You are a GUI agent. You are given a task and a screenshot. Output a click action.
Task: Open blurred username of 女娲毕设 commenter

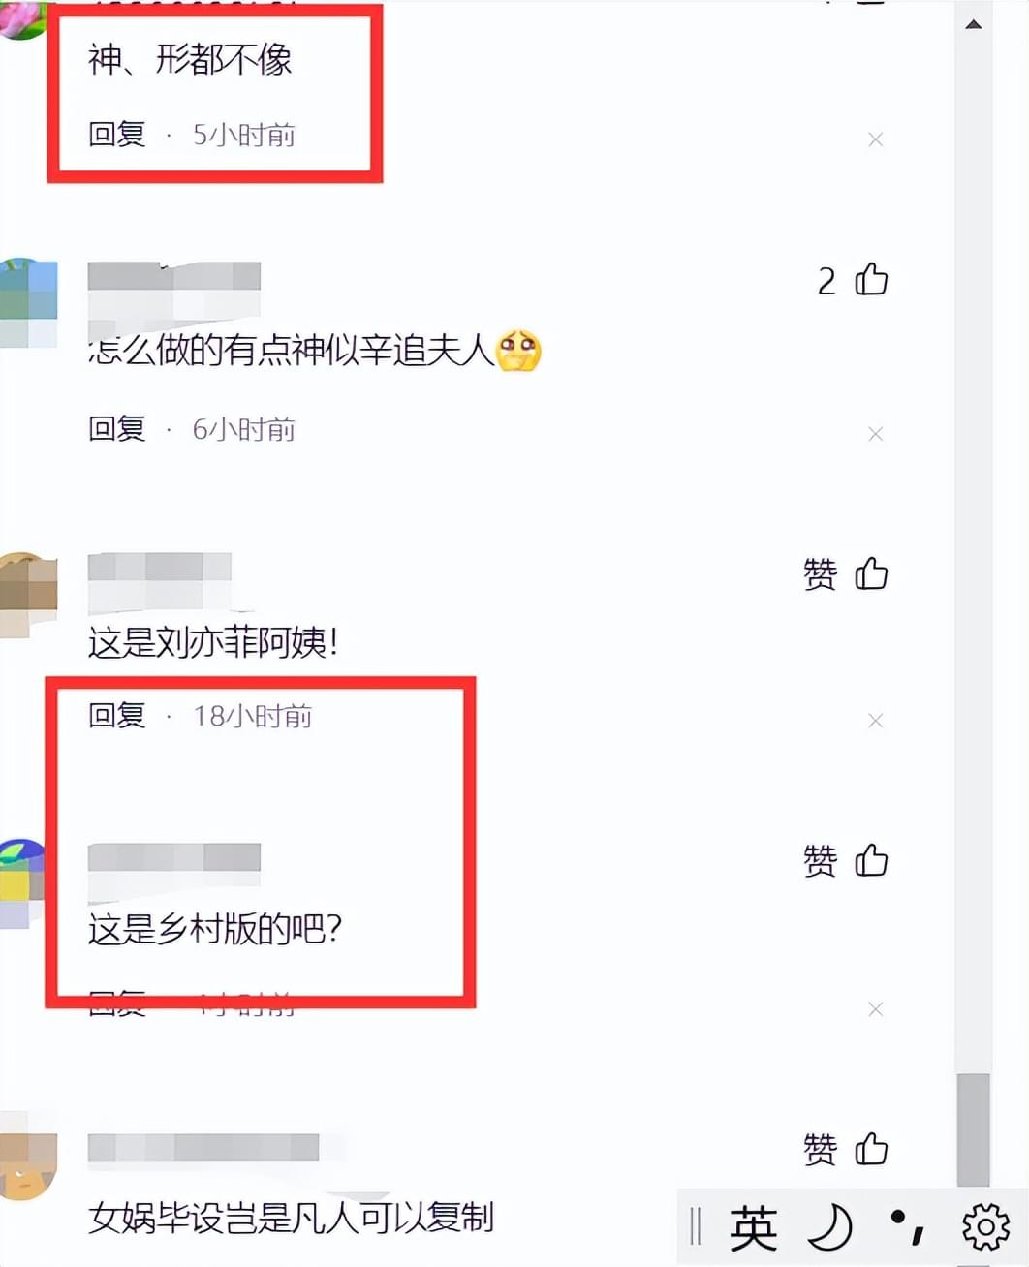(x=203, y=1148)
